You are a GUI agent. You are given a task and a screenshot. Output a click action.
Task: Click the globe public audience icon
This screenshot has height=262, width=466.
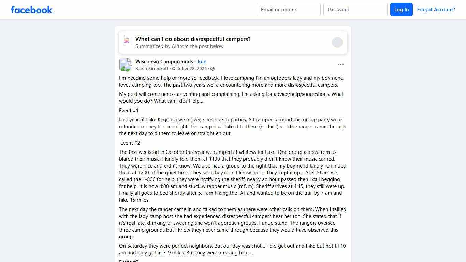[x=213, y=69]
